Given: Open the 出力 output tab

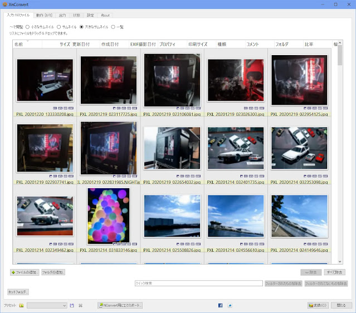Looking at the screenshot, I should click(x=62, y=15).
